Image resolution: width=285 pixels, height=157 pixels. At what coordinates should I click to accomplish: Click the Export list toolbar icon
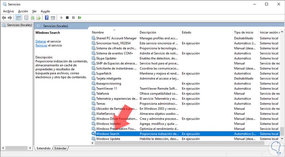pos(38,18)
